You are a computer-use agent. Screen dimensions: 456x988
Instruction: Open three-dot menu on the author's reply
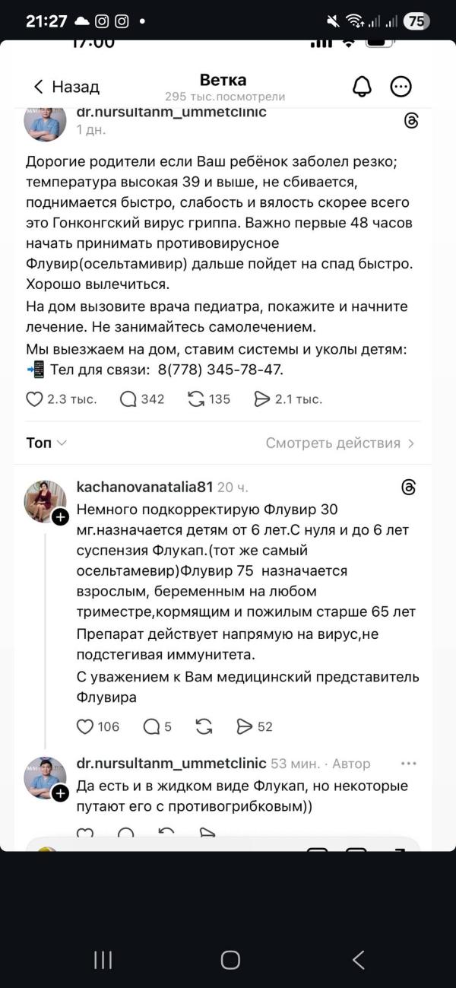pyautogui.click(x=409, y=763)
